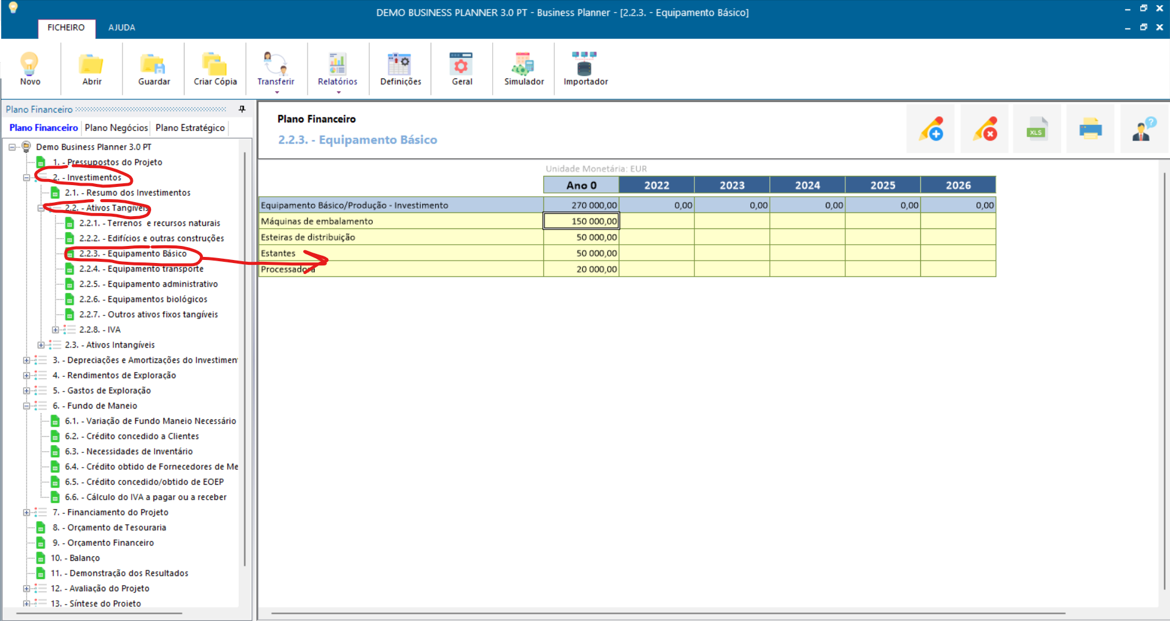The width and height of the screenshot is (1170, 621).
Task: Collapse the 2. Investimentos tree node
Action: pyautogui.click(x=26, y=178)
